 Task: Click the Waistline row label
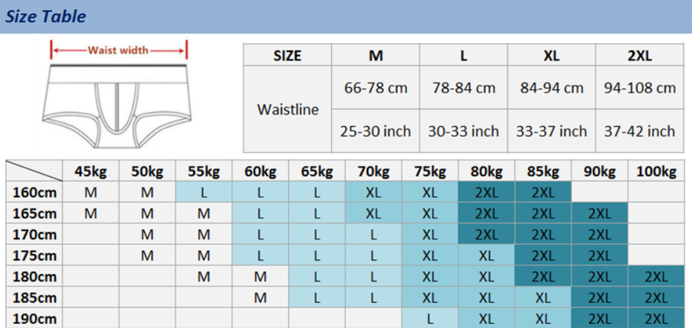tap(287, 109)
